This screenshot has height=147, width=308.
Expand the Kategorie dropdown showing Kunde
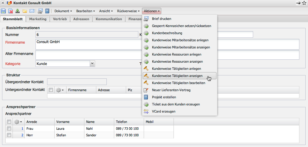[x=92, y=64]
